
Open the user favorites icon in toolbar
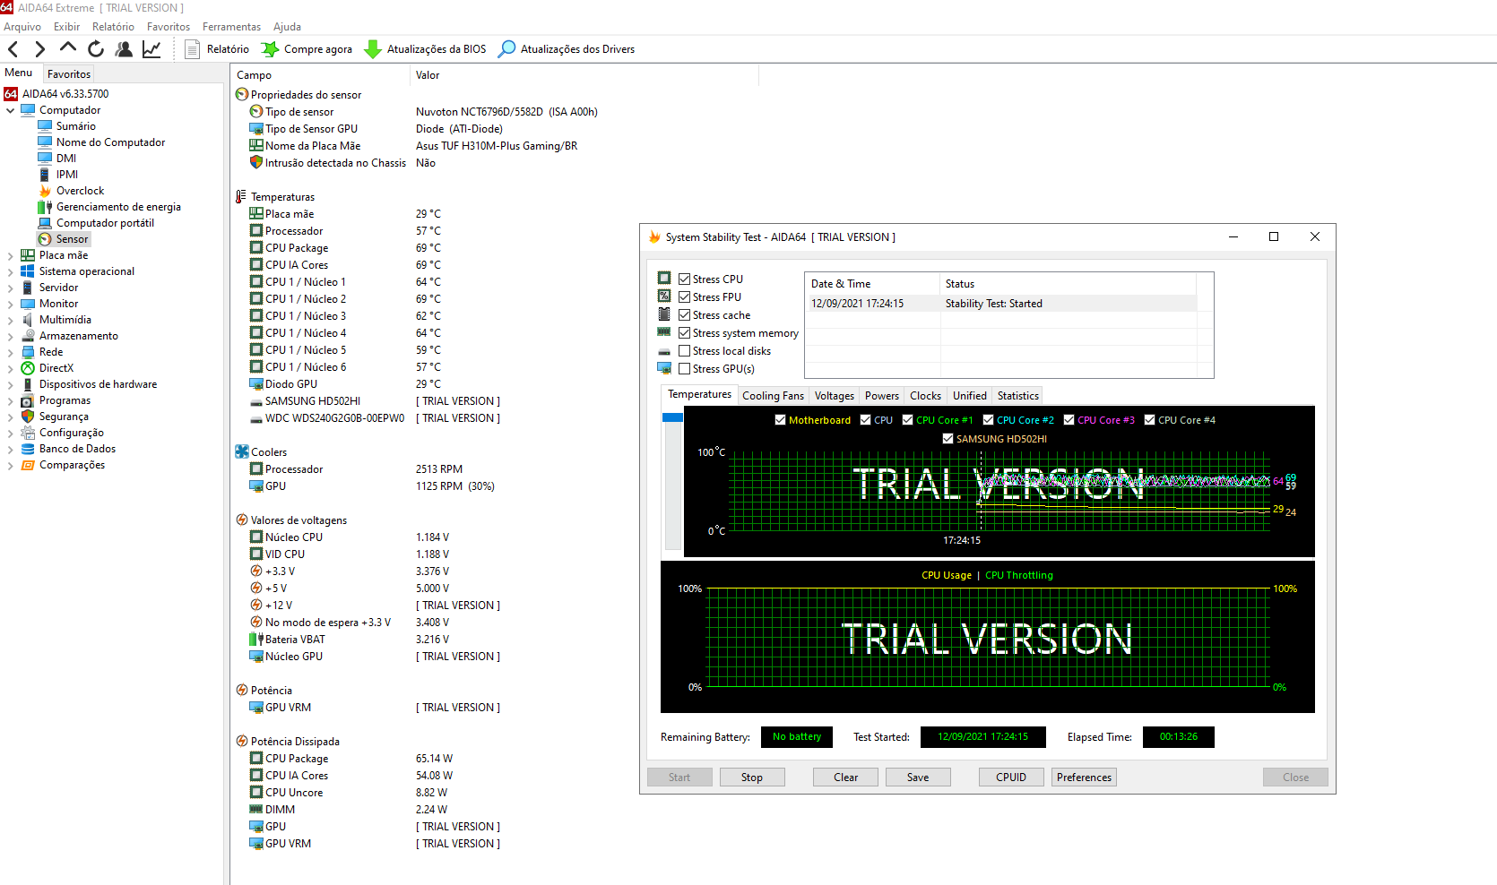click(x=124, y=49)
